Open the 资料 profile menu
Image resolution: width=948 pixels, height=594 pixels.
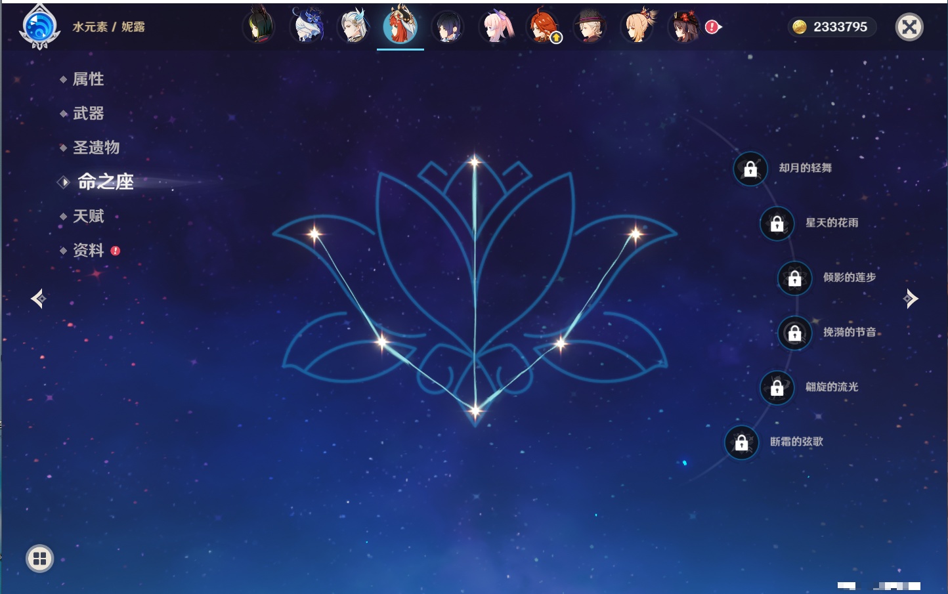(x=88, y=250)
